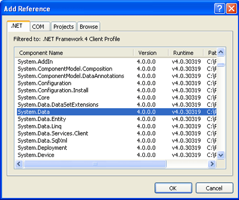Select System.ComponentModel.Composition component
Viewport: 239px width, 200px height.
(x=117, y=69)
